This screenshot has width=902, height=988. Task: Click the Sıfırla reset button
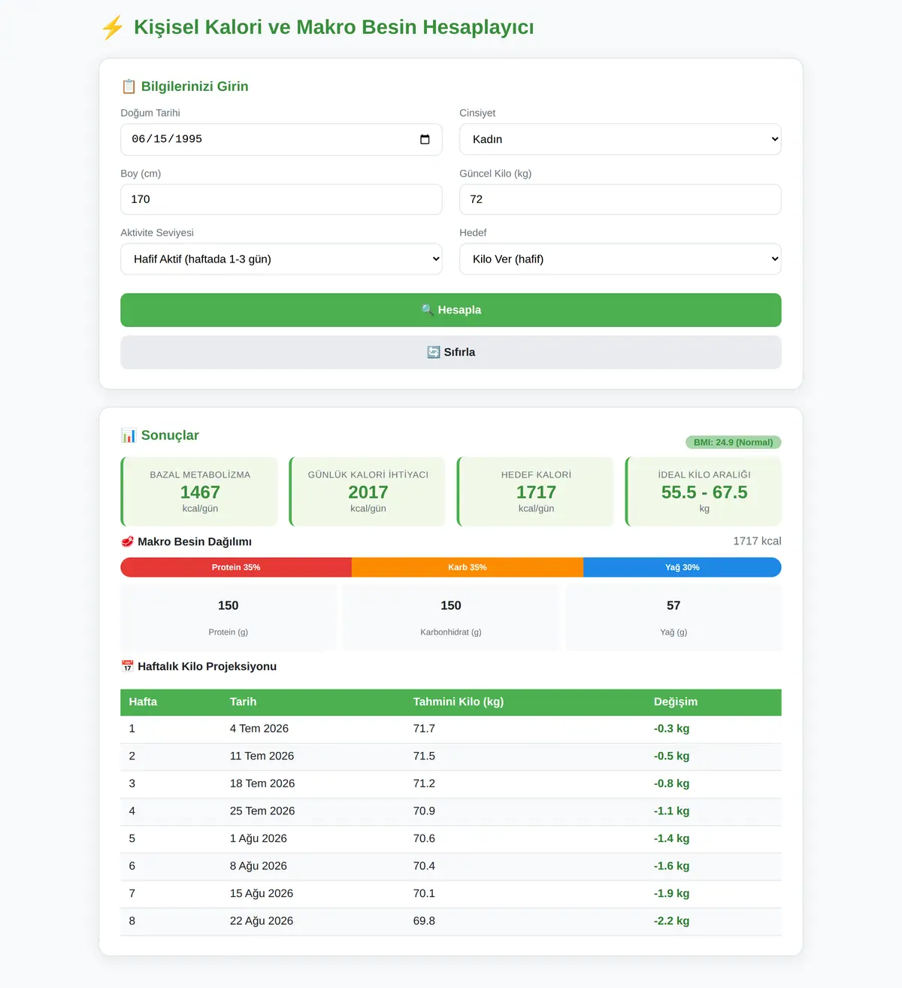pos(451,352)
